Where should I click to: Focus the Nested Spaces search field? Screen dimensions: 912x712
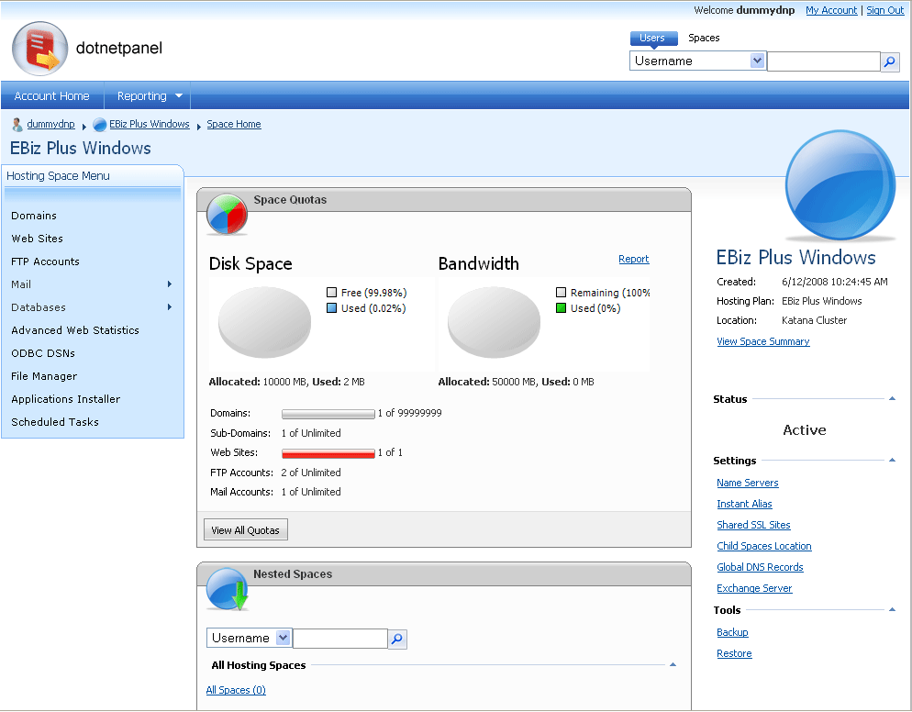point(340,639)
